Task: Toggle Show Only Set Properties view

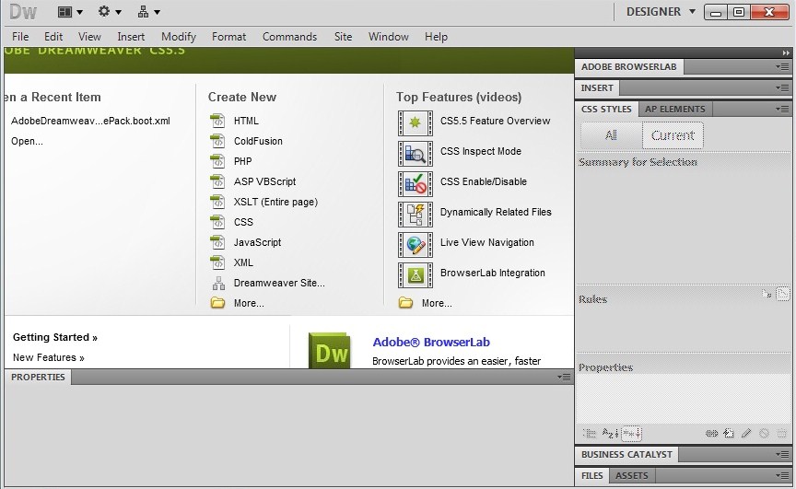Action: [632, 433]
